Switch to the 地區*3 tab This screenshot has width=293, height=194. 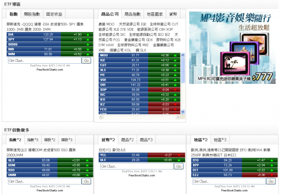[220, 140]
